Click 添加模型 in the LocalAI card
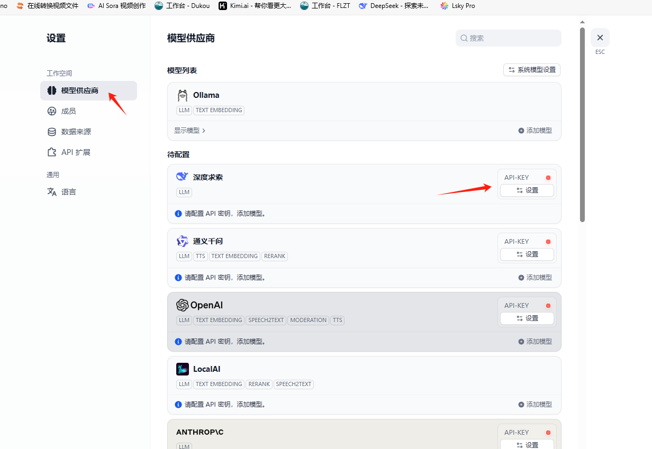 (x=535, y=404)
